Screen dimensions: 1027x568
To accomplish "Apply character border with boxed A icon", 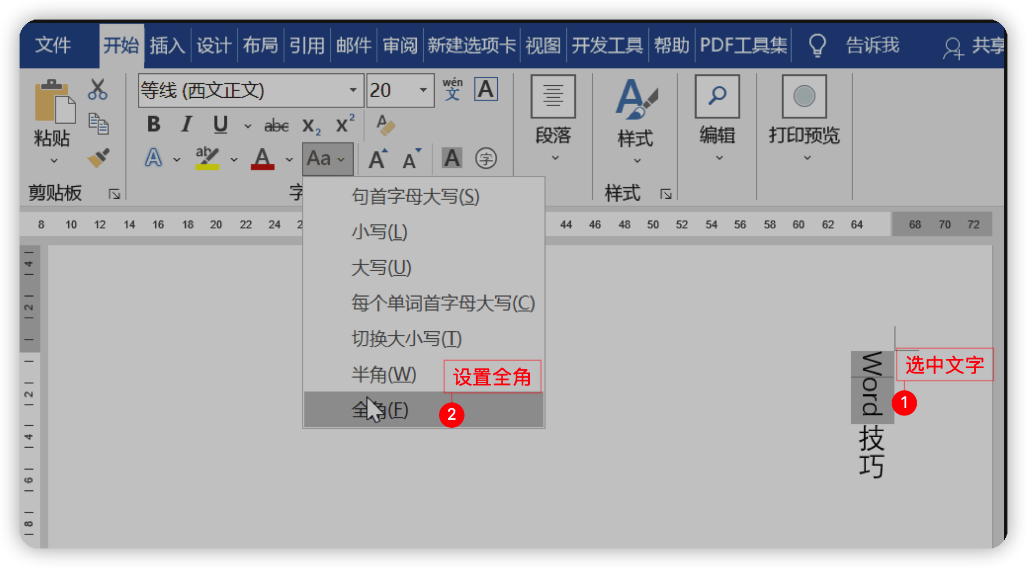I will coord(486,89).
